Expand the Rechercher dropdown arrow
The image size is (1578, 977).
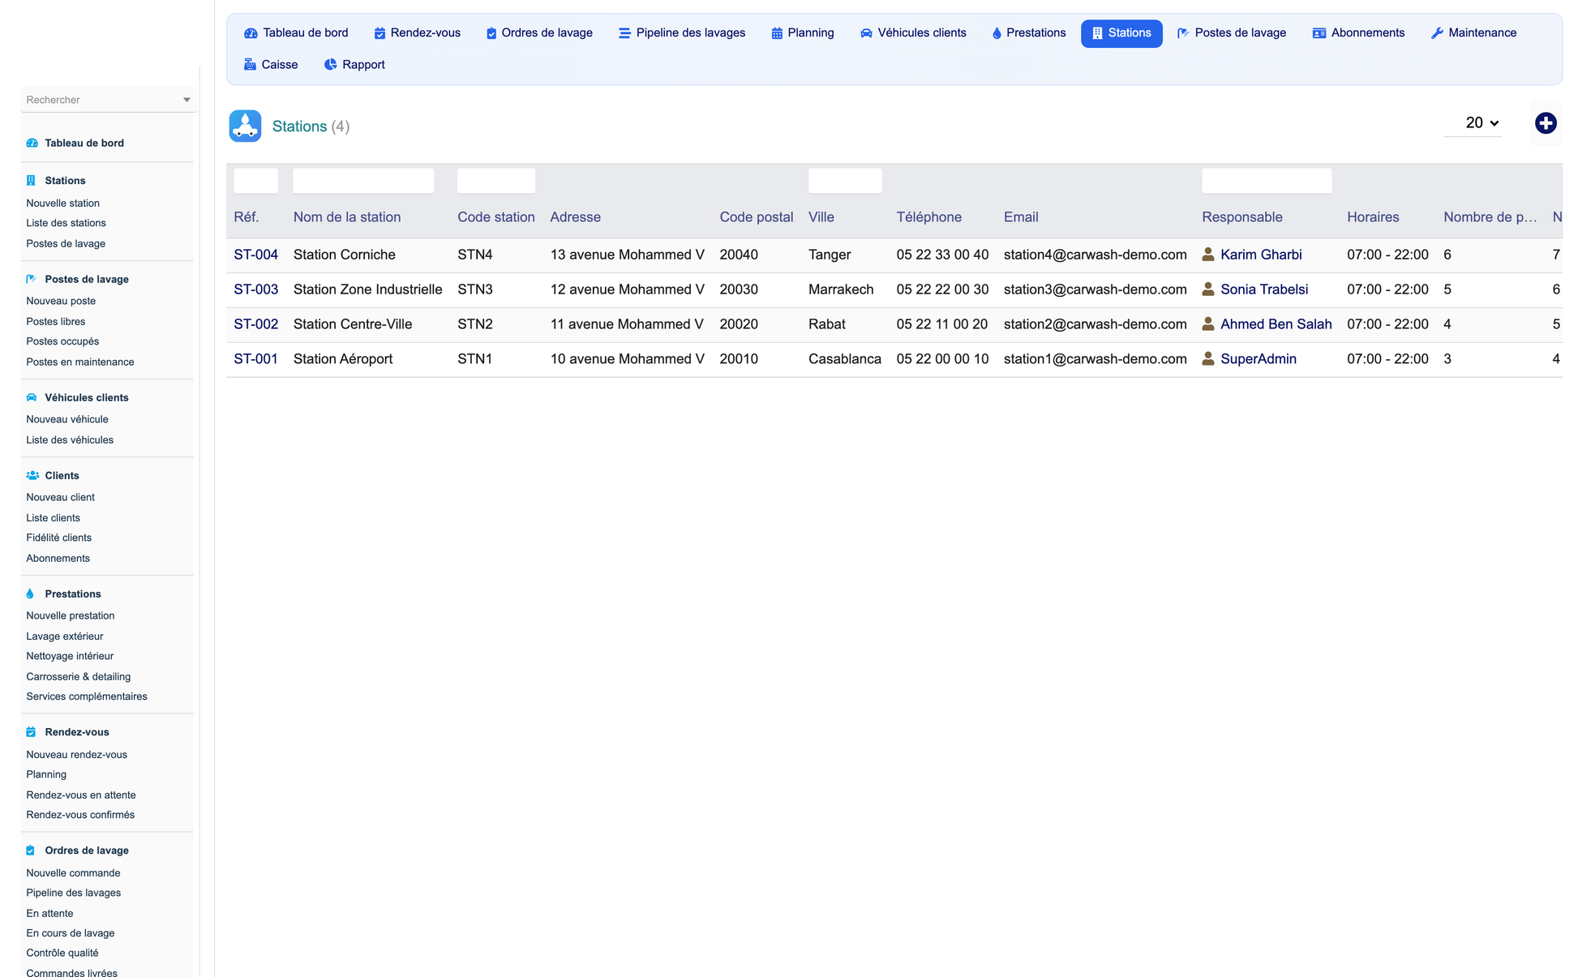pyautogui.click(x=187, y=101)
